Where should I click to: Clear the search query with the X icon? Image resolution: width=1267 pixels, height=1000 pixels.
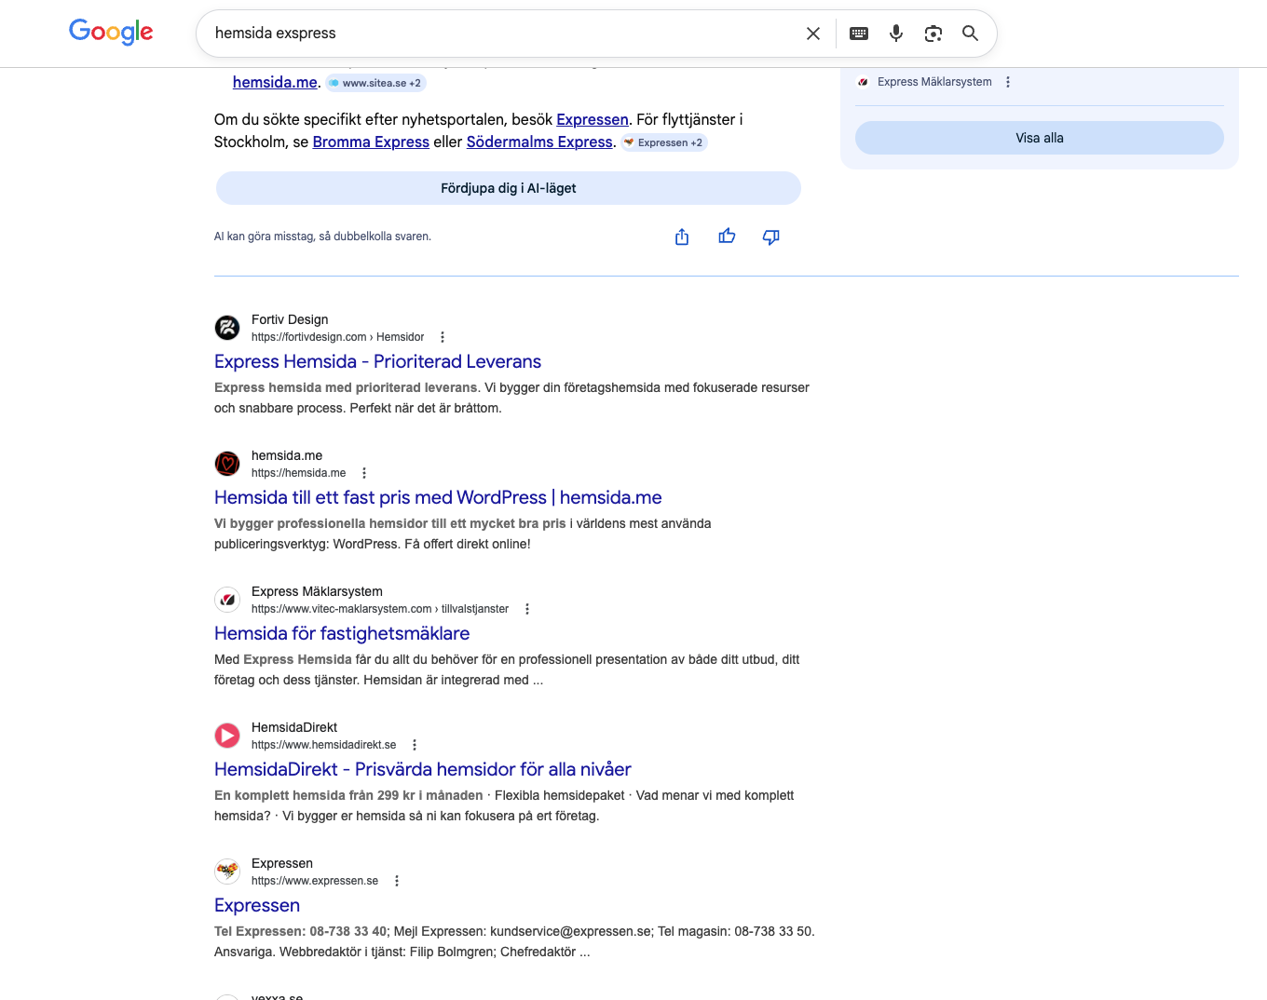click(x=813, y=34)
